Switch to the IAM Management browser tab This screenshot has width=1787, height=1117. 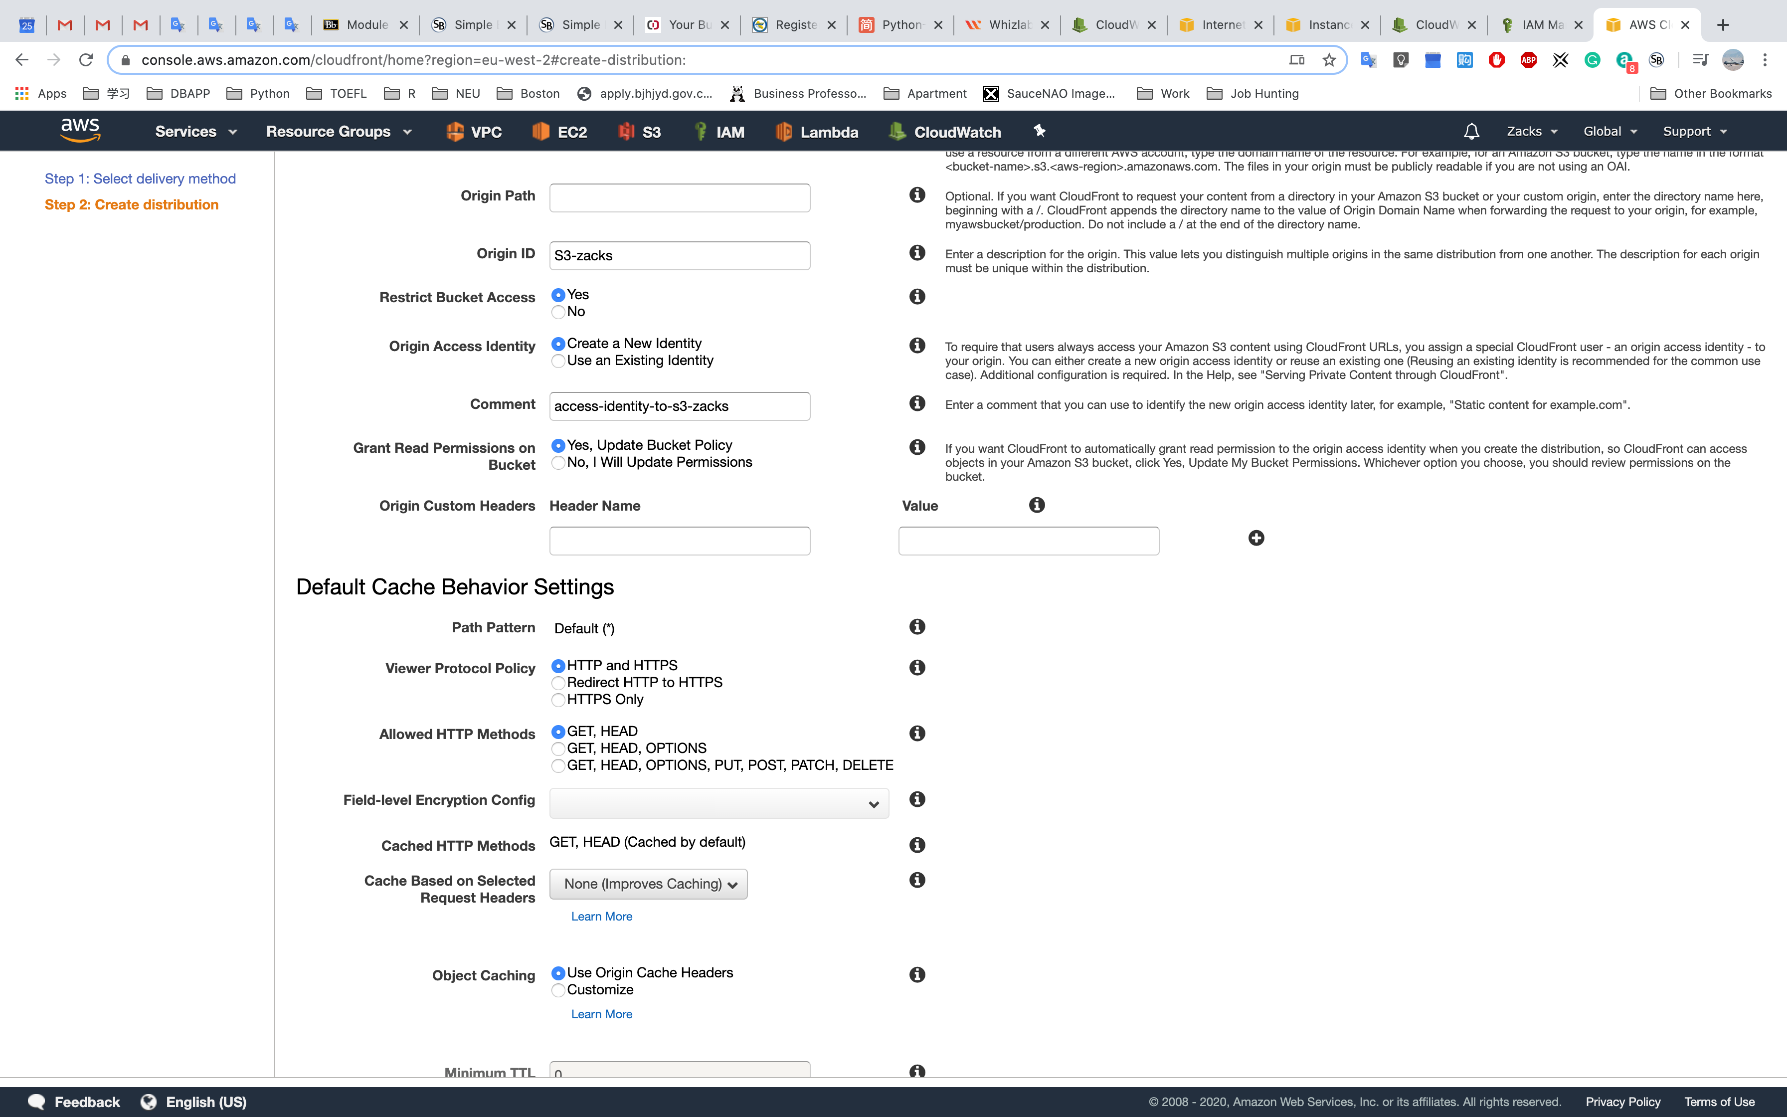pos(1540,24)
